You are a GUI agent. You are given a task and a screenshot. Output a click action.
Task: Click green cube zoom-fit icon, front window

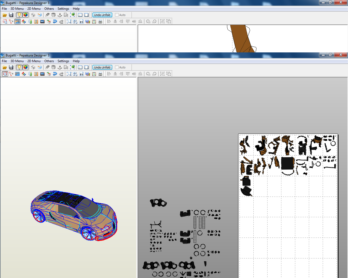click(x=73, y=67)
